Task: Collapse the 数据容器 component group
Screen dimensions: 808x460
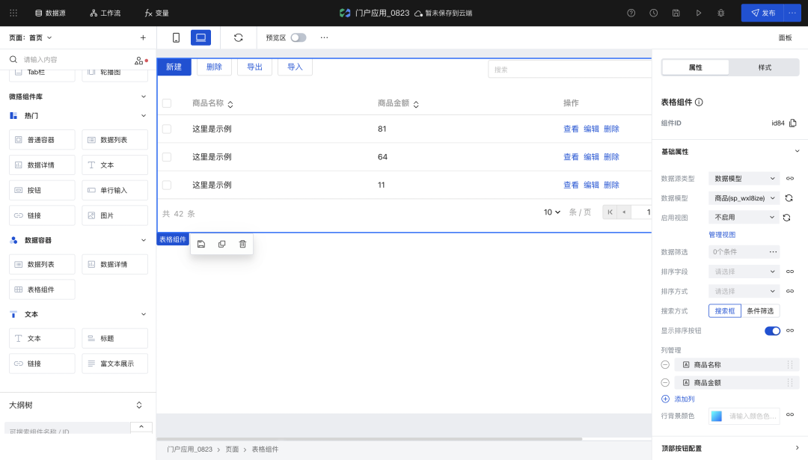Action: click(143, 240)
